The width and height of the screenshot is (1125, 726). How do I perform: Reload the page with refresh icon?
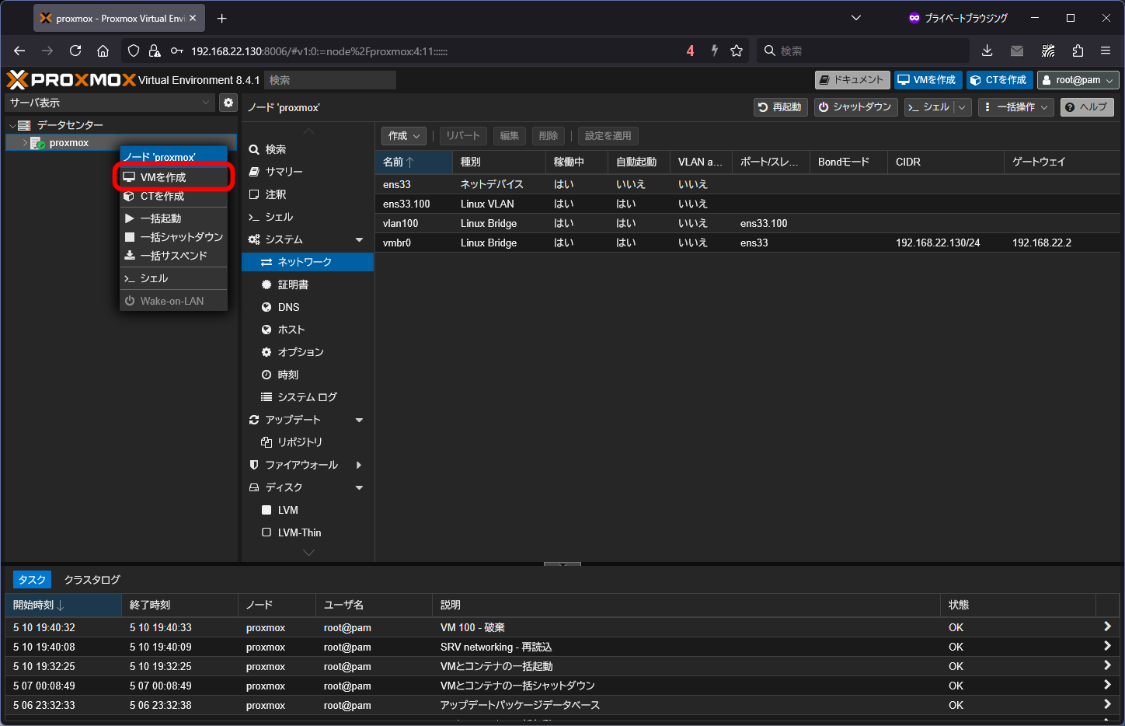pos(75,51)
